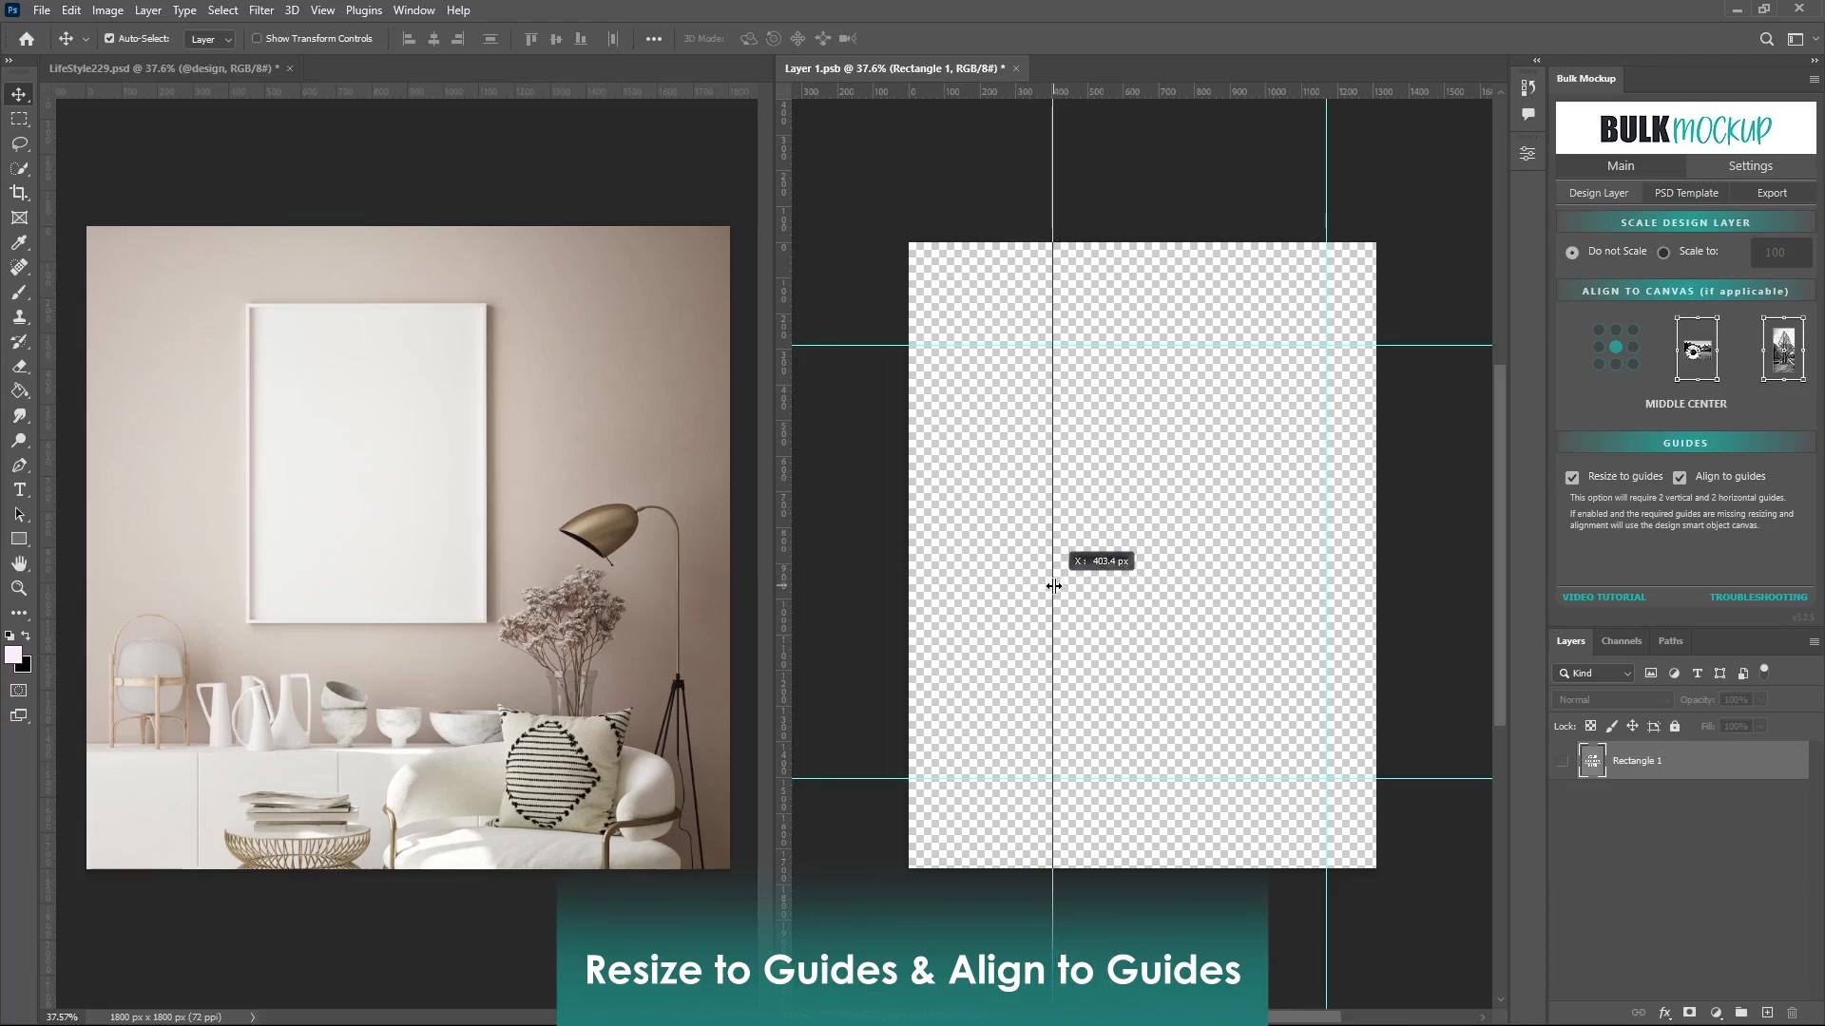Select the Zoom tool

[x=19, y=588]
